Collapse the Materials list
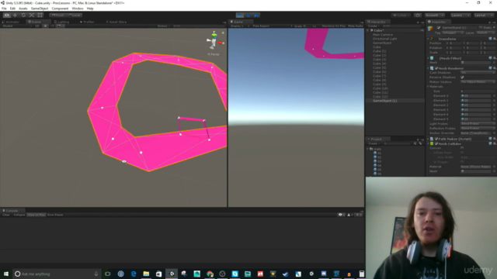 tap(428, 86)
